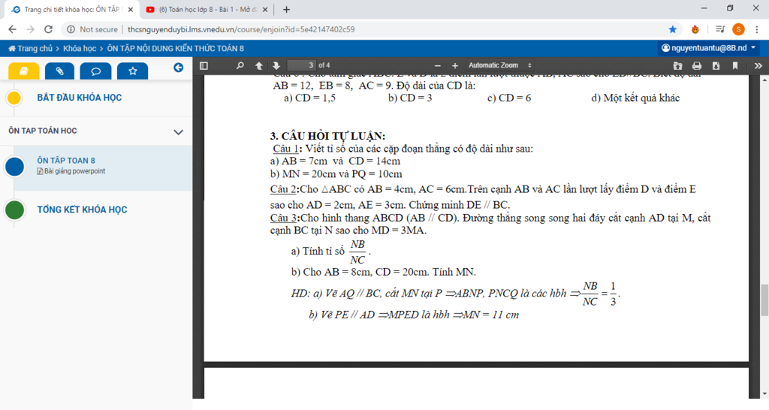Open the attachments paperclip tab
Image resolution: width=769 pixels, height=410 pixels.
pos(59,71)
